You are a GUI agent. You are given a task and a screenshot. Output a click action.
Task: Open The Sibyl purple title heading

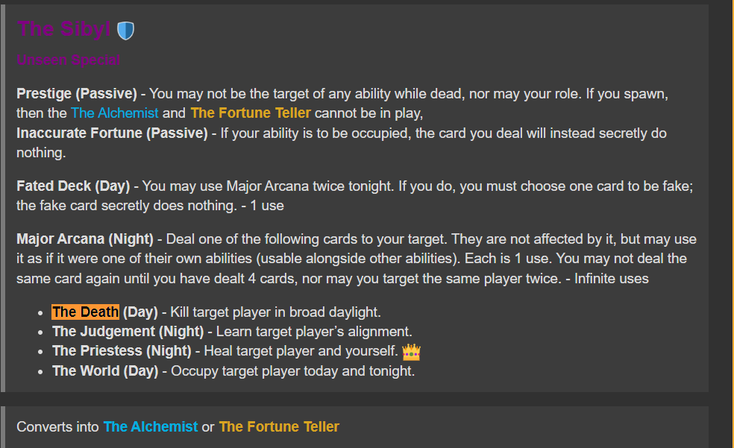pyautogui.click(x=63, y=29)
